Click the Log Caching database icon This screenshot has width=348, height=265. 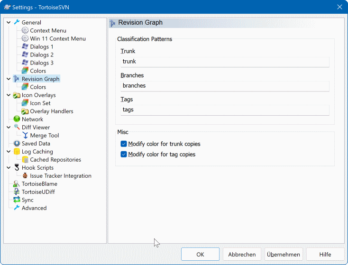[x=17, y=151]
